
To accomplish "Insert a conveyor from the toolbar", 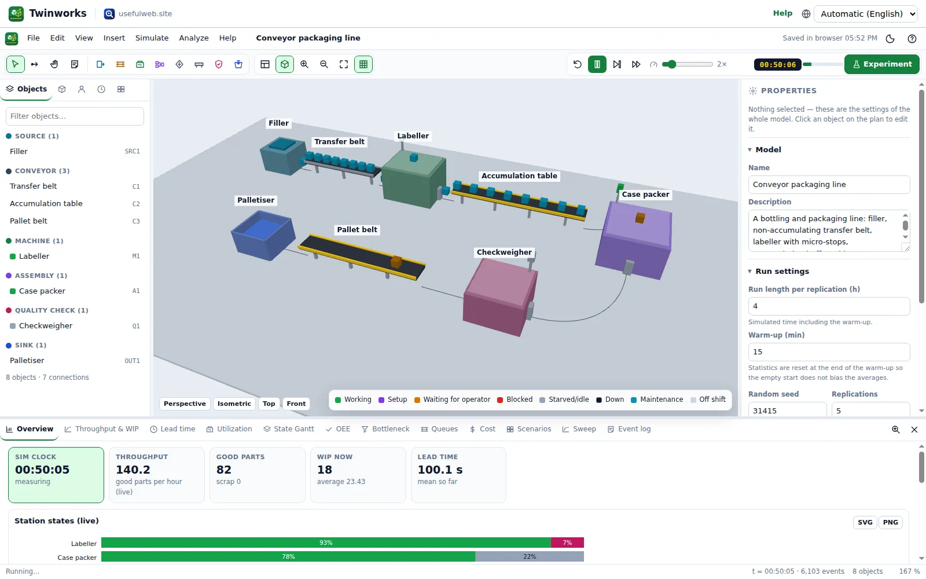I will pyautogui.click(x=120, y=64).
